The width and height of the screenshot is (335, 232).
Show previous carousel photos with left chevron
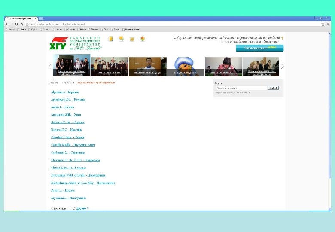tap(50, 67)
